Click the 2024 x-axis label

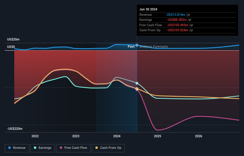[x=117, y=136]
